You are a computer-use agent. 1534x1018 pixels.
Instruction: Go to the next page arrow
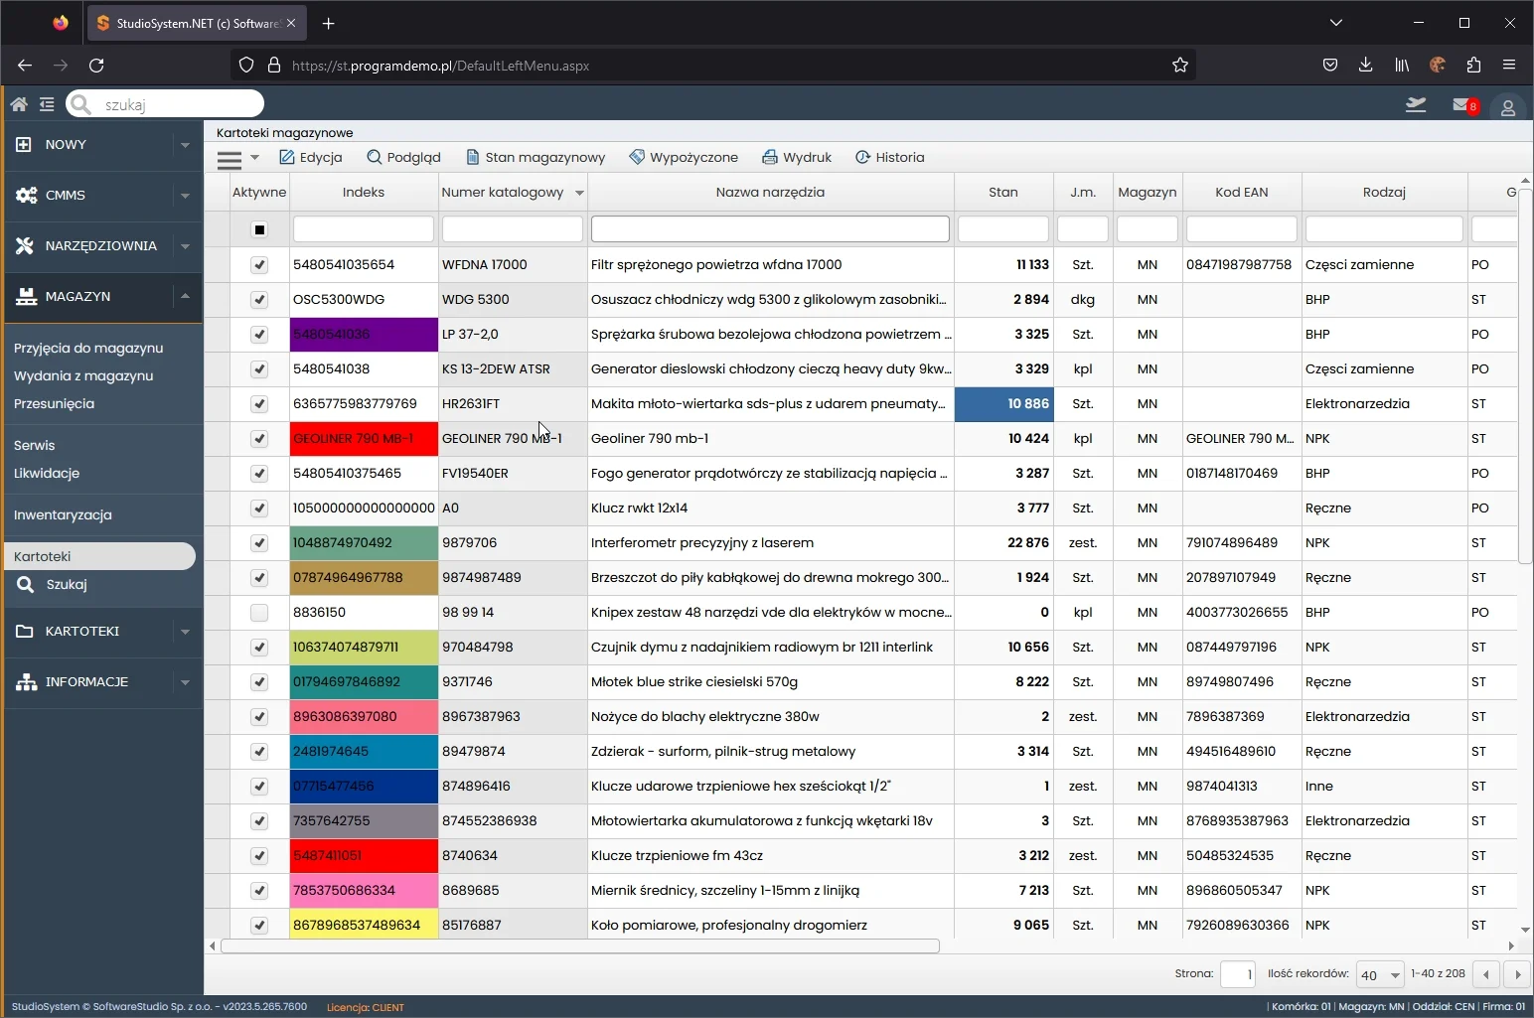click(1517, 974)
